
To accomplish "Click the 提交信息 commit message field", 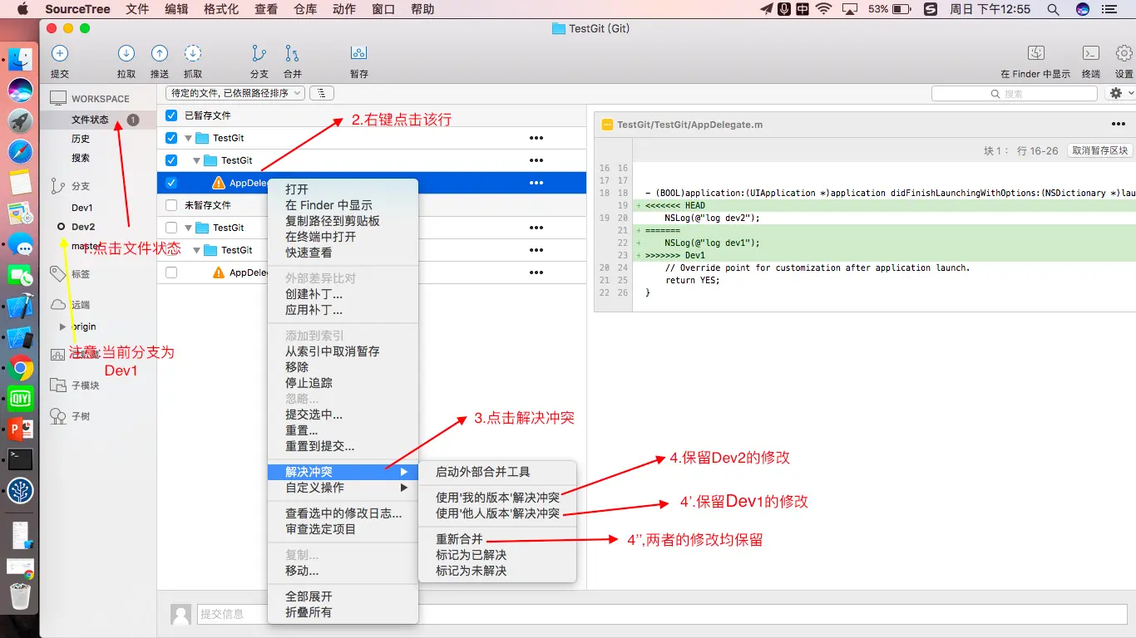I will click(x=662, y=614).
